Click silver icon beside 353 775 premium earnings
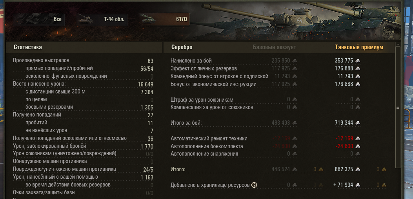The image size is (413, 199). click(x=358, y=61)
